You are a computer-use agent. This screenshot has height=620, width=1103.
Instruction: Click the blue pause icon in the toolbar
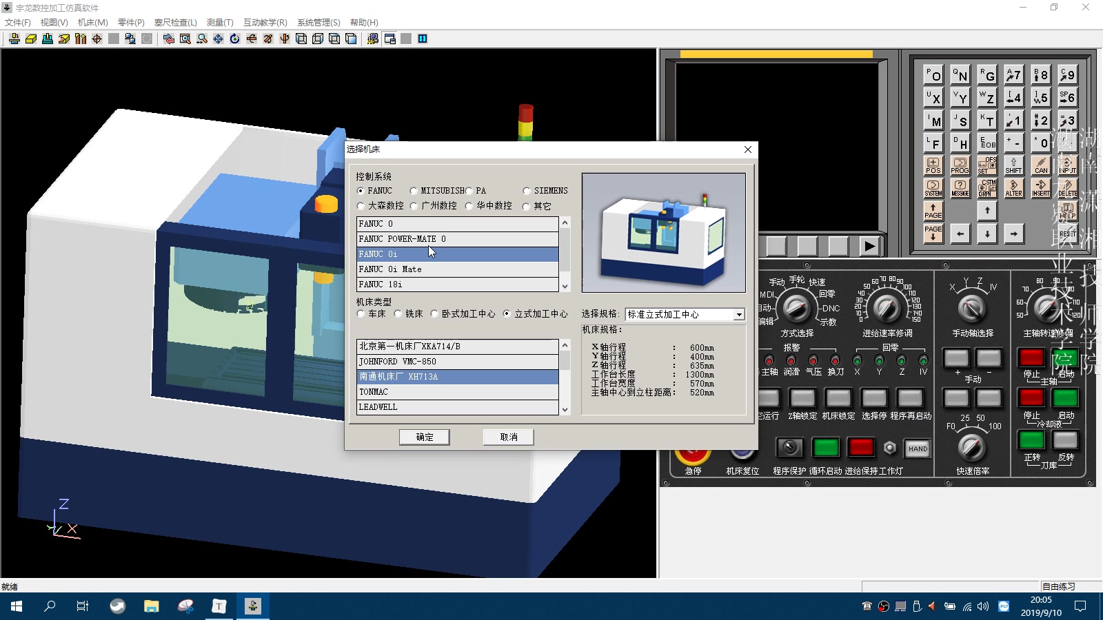(x=423, y=39)
